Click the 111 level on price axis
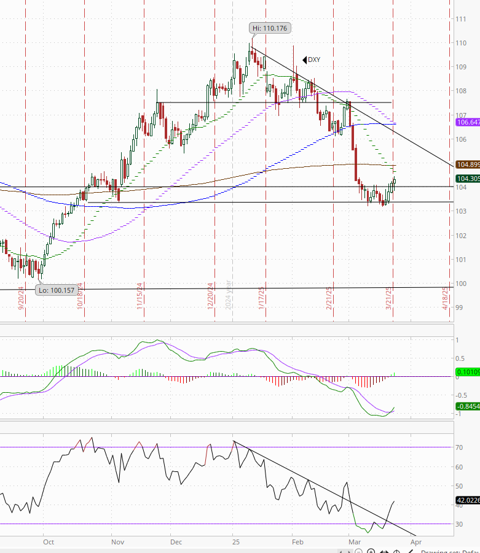 [x=461, y=19]
